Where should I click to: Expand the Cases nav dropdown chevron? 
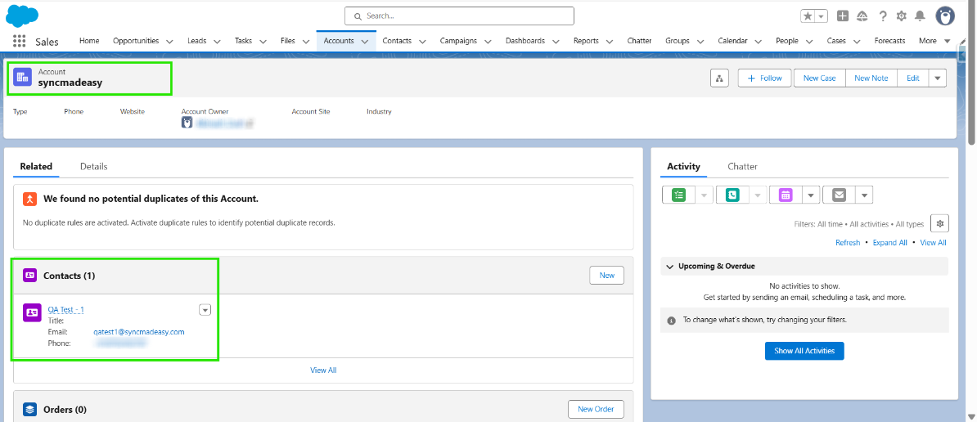point(857,41)
